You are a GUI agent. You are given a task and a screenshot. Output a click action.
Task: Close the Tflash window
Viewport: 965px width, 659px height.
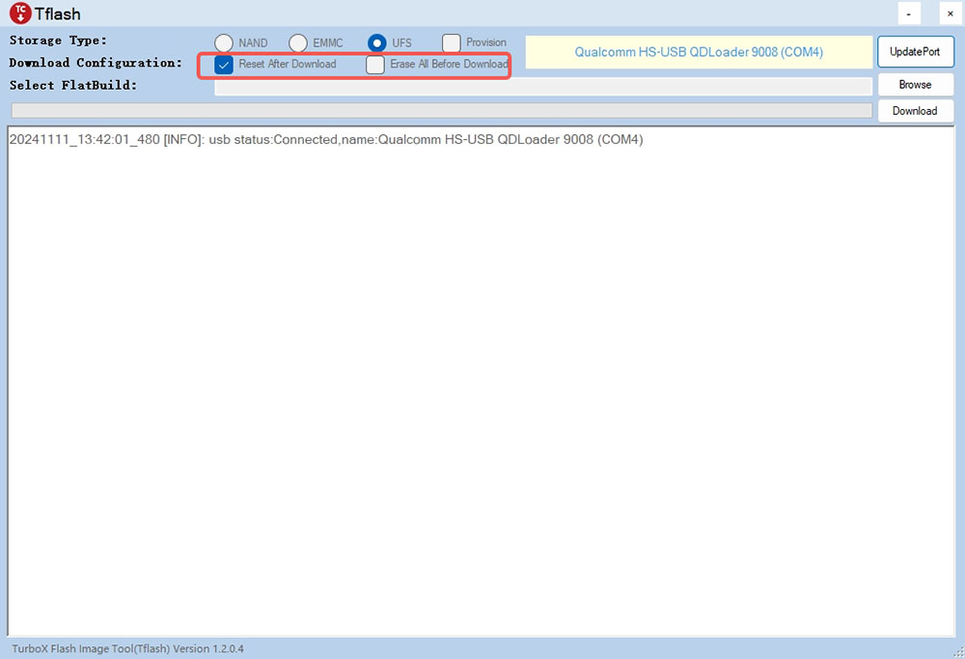click(951, 13)
